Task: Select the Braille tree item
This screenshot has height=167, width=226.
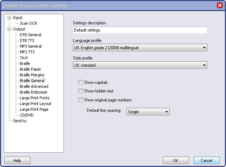Action: pos(25,63)
